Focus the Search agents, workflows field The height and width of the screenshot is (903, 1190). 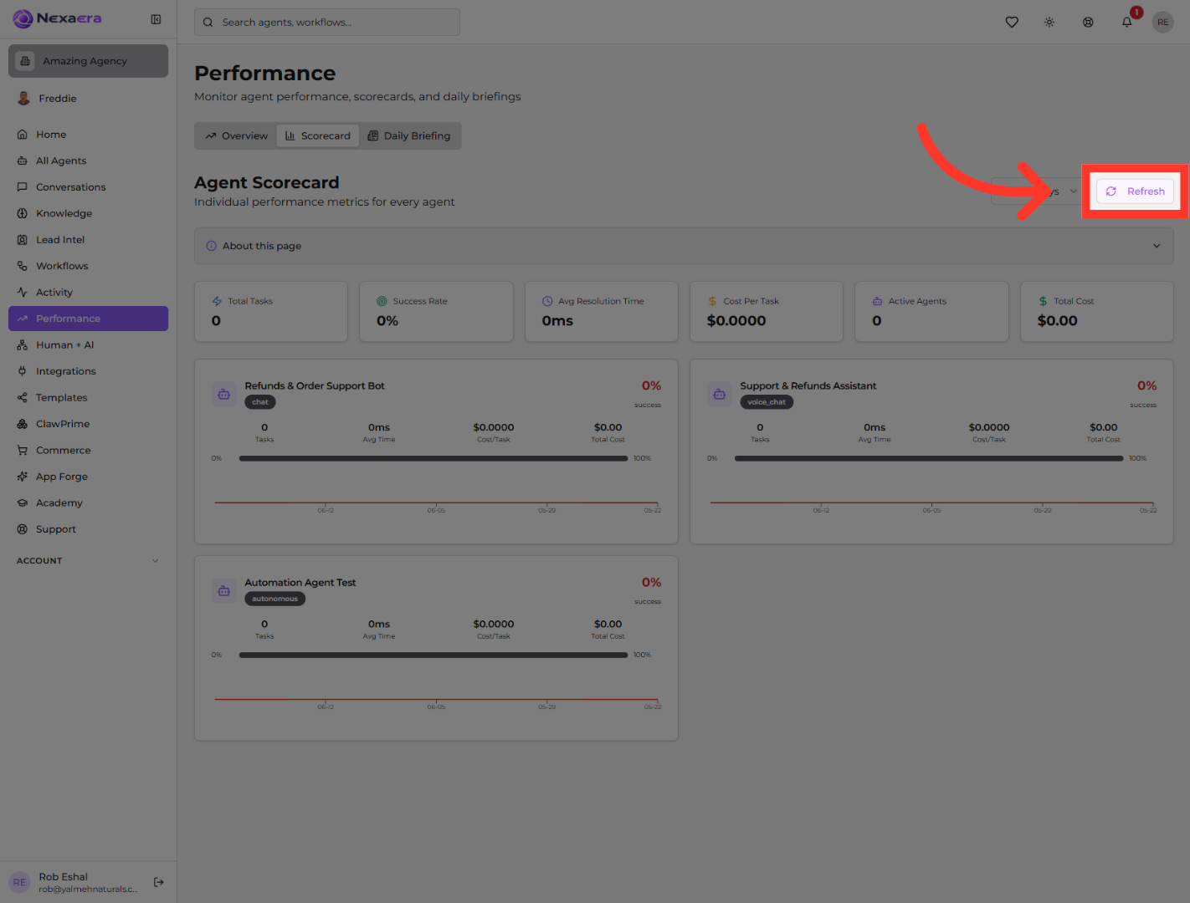(327, 23)
